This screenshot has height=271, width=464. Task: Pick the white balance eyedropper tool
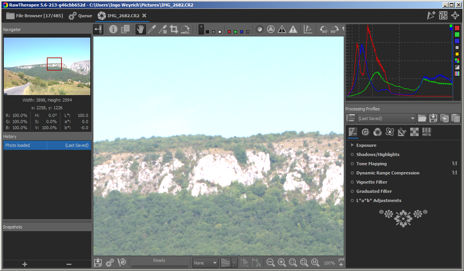coord(152,30)
